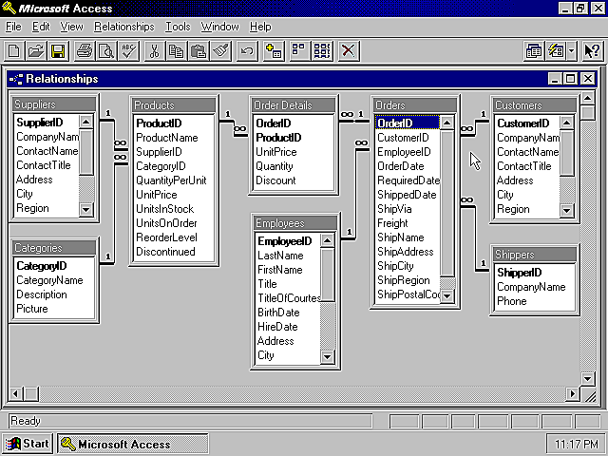Screen dimensions: 608x456
Task: Open the File menu
Action: (13, 27)
